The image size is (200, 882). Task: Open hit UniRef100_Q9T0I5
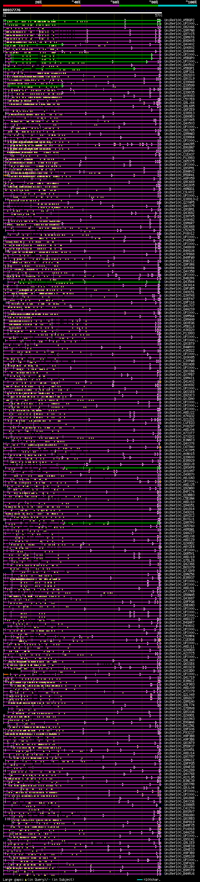pos(179,34)
